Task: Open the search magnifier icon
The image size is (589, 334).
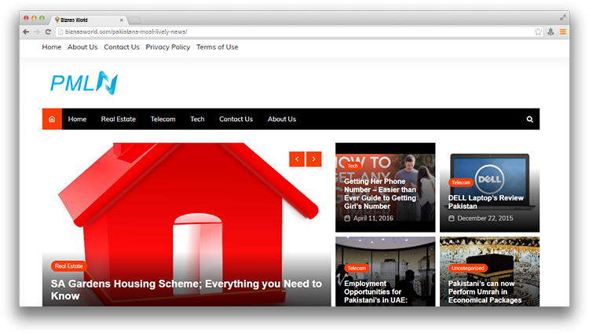Action: point(529,119)
